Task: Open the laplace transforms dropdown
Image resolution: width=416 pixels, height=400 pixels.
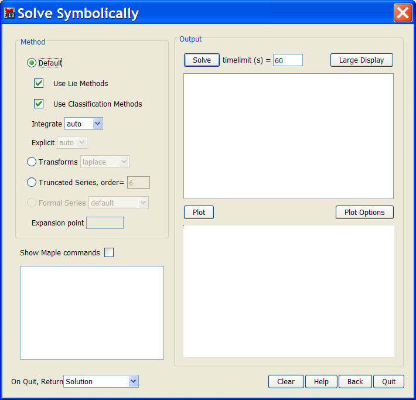Action: tap(105, 162)
